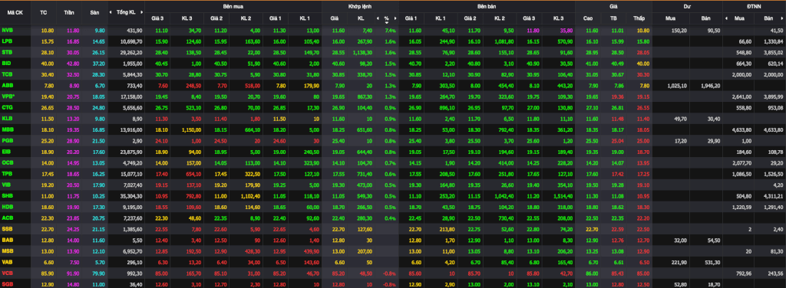Click the Sàn column header
This screenshot has width=786, height=288.
94,11
